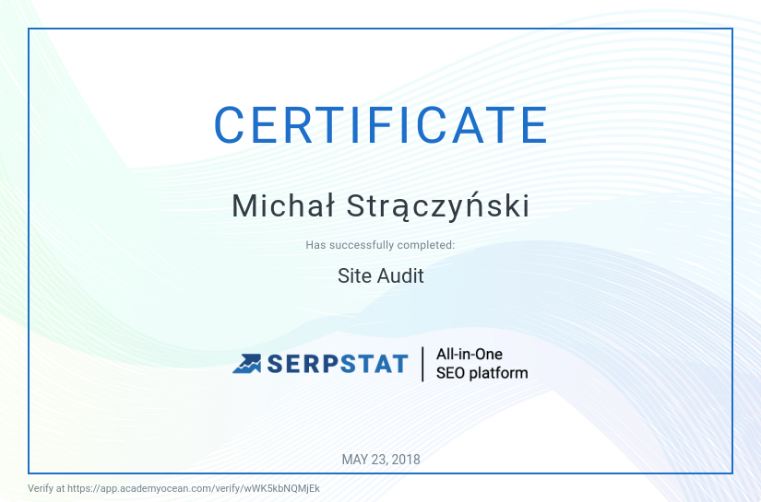Click the dark 'SERP' part of the logo
This screenshot has height=502, width=761.
point(301,364)
